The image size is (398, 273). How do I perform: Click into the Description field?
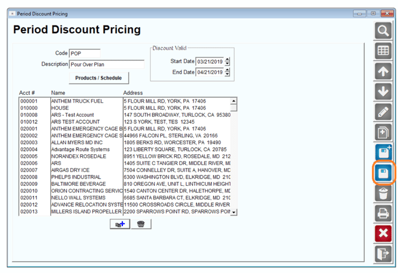(106, 64)
